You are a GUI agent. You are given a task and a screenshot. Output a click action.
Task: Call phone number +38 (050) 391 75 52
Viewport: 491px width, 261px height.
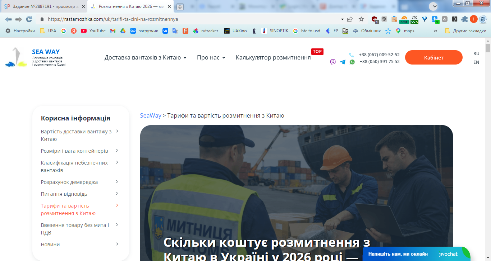(x=380, y=62)
